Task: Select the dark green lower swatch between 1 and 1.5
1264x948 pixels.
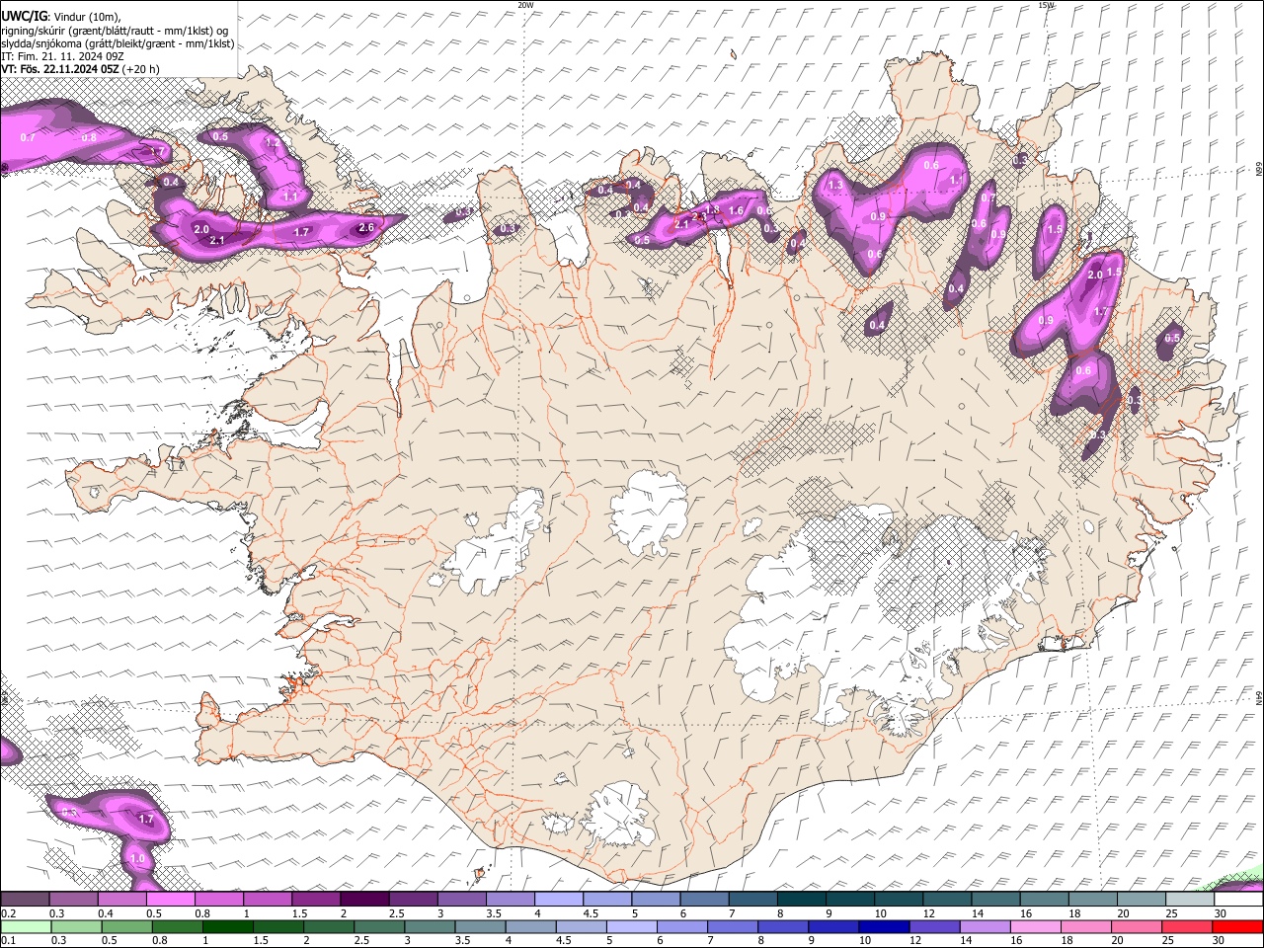Action: (227, 927)
